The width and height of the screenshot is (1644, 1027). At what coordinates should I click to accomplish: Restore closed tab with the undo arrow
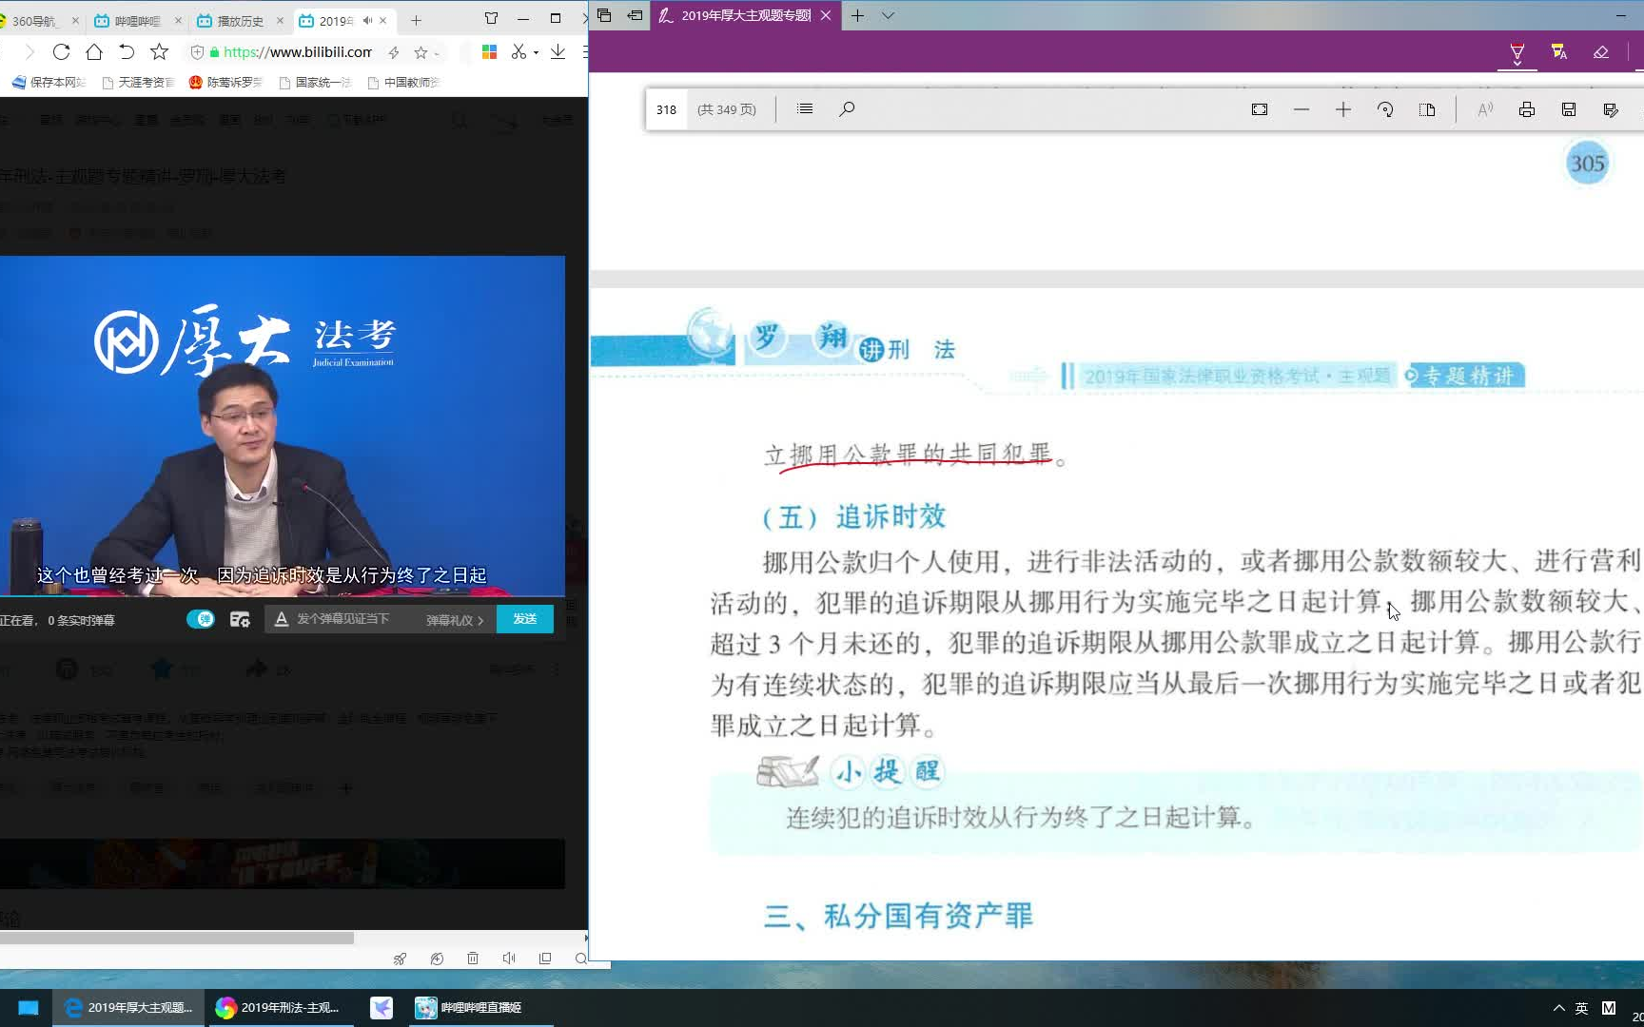[x=126, y=51]
